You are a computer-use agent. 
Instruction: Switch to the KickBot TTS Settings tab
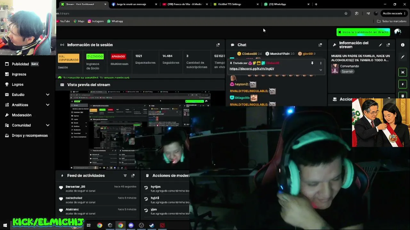[x=236, y=4]
